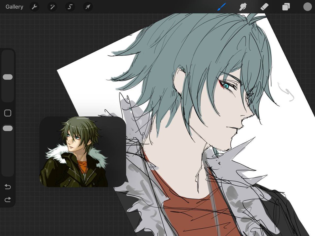This screenshot has width=315, height=236.
Task: Open the Actions wrench menu
Action: (34, 7)
